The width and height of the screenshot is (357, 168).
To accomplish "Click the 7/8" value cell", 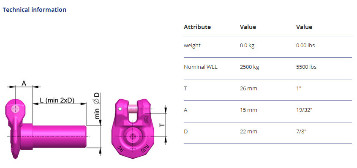I will click(x=301, y=131).
